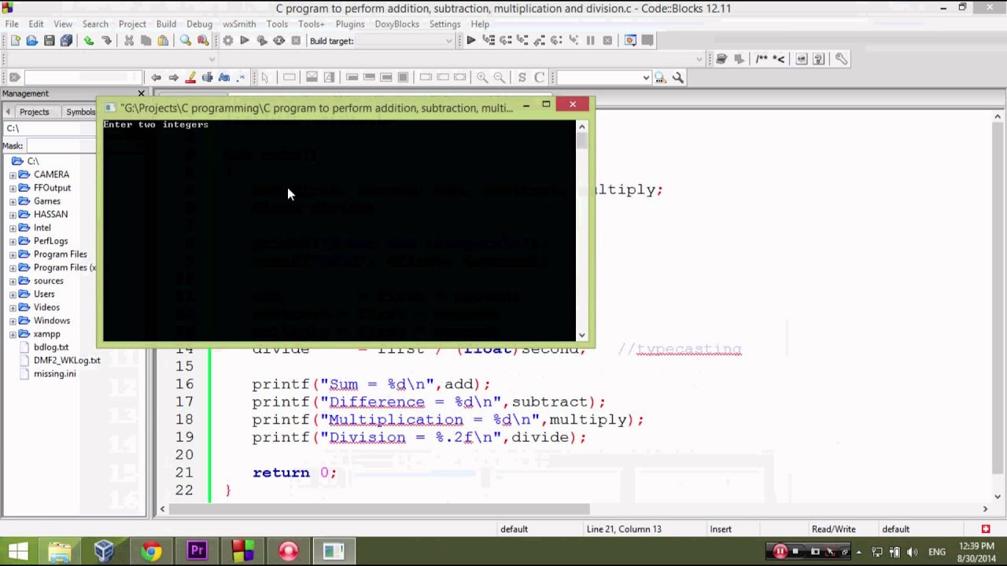Expand the CAMERA folder
1007x566 pixels.
click(13, 175)
